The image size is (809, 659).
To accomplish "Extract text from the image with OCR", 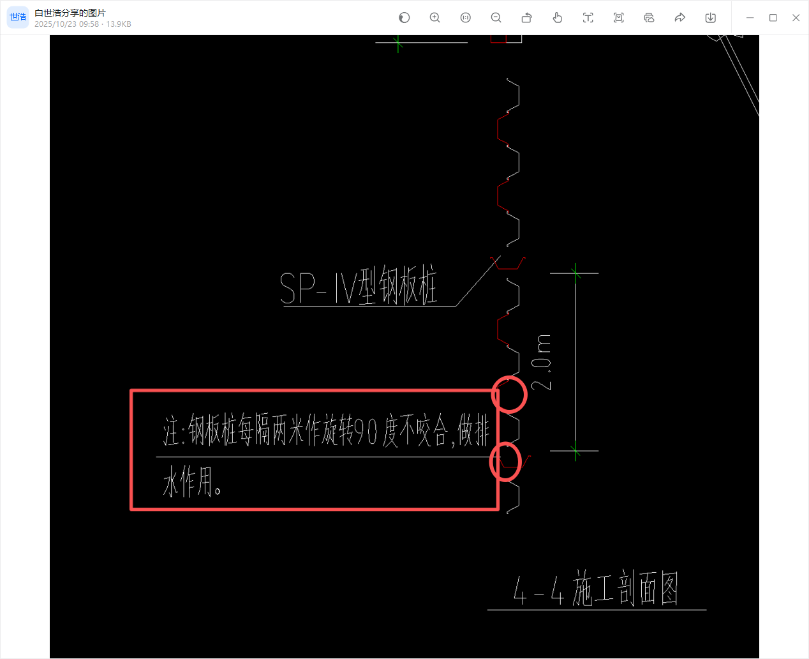I will pos(588,17).
